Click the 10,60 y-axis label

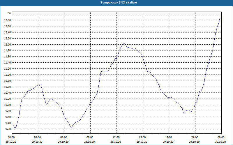[x=8, y=87]
